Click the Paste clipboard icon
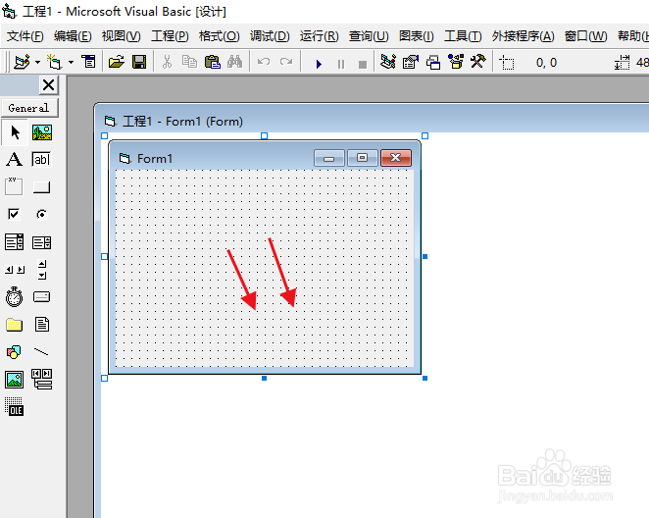 pos(213,63)
